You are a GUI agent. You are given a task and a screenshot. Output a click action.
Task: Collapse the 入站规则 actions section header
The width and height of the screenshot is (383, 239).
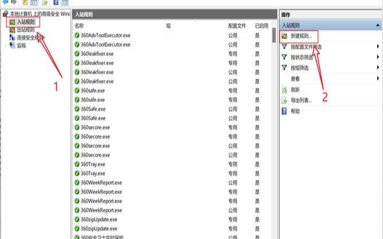[377, 25]
